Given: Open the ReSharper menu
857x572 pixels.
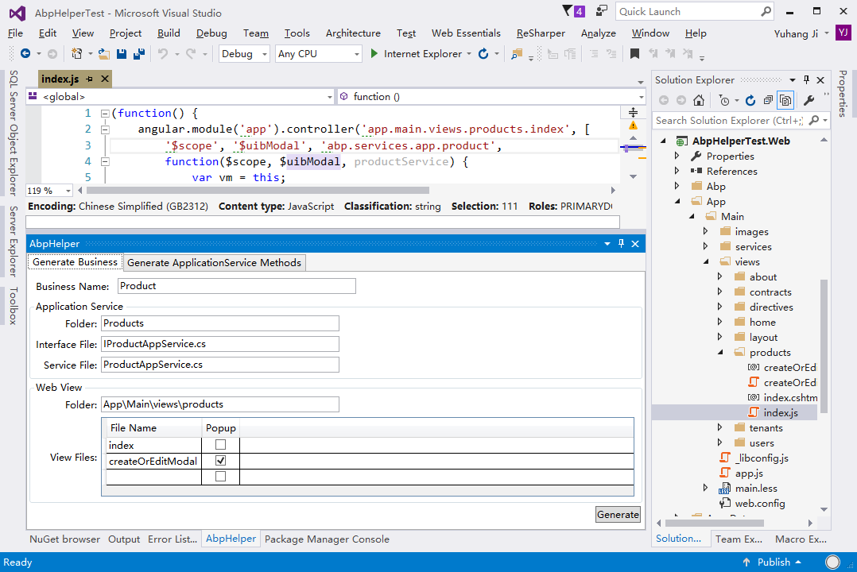Looking at the screenshot, I should [x=541, y=33].
